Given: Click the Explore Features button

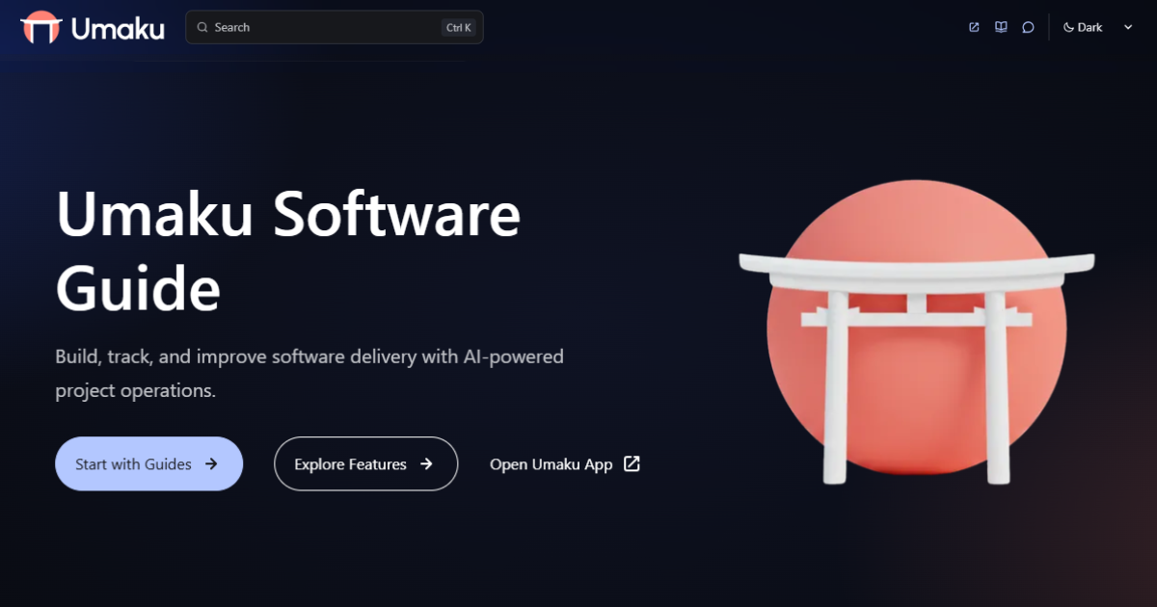Looking at the screenshot, I should point(365,464).
